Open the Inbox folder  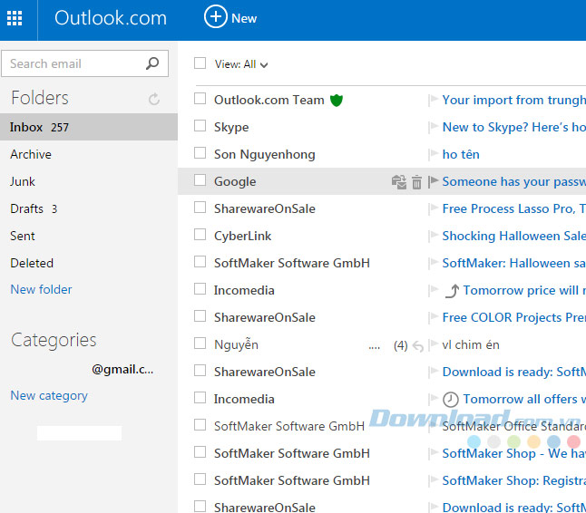coord(26,127)
